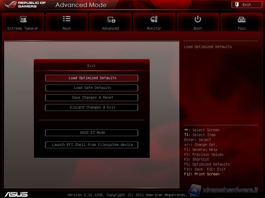Screen dimensions: 265x198
Task: Click the Monitor gauge icon
Action: coord(154,19)
